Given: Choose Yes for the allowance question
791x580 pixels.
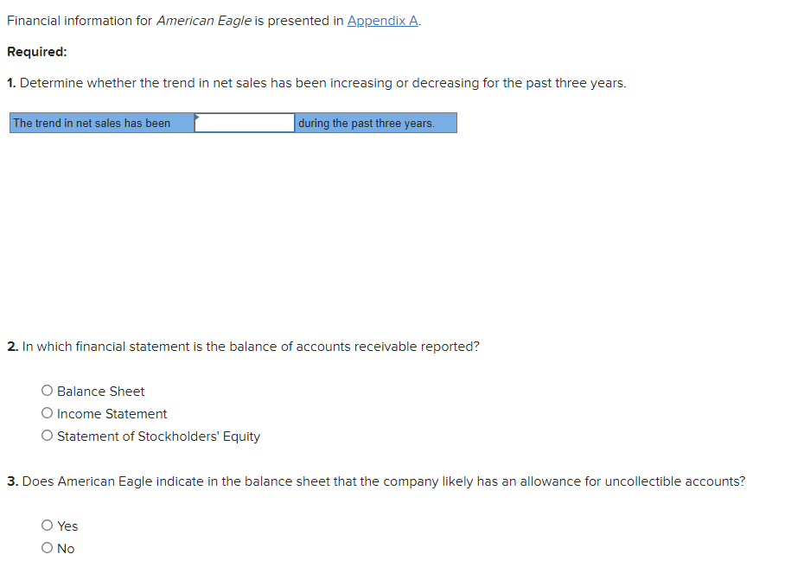Looking at the screenshot, I should [x=47, y=525].
